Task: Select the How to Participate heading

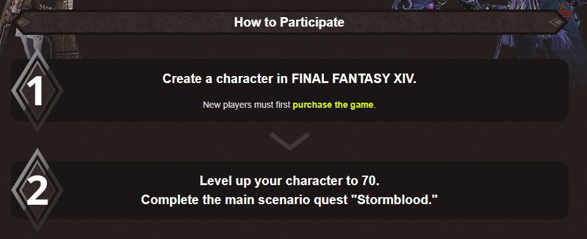Action: point(289,22)
